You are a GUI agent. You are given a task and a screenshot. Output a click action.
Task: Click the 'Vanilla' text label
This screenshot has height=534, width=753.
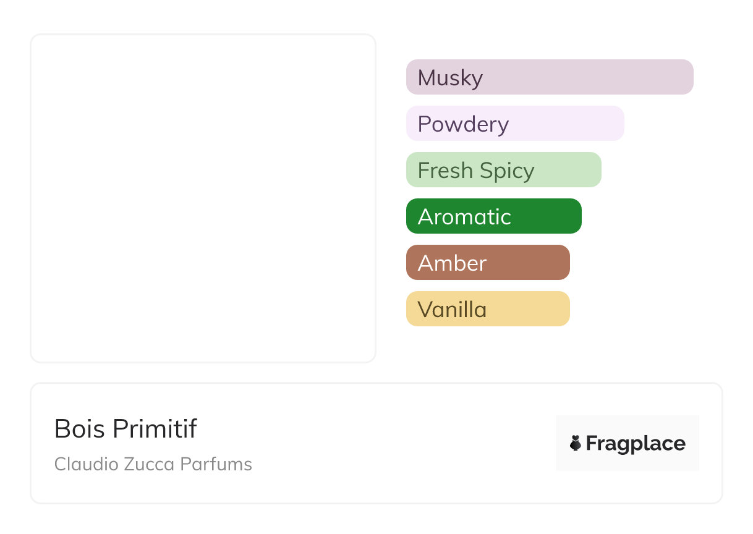coord(452,310)
